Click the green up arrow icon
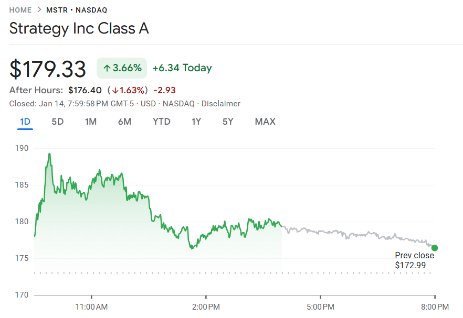Viewport: 463px width, 318px height. click(107, 68)
